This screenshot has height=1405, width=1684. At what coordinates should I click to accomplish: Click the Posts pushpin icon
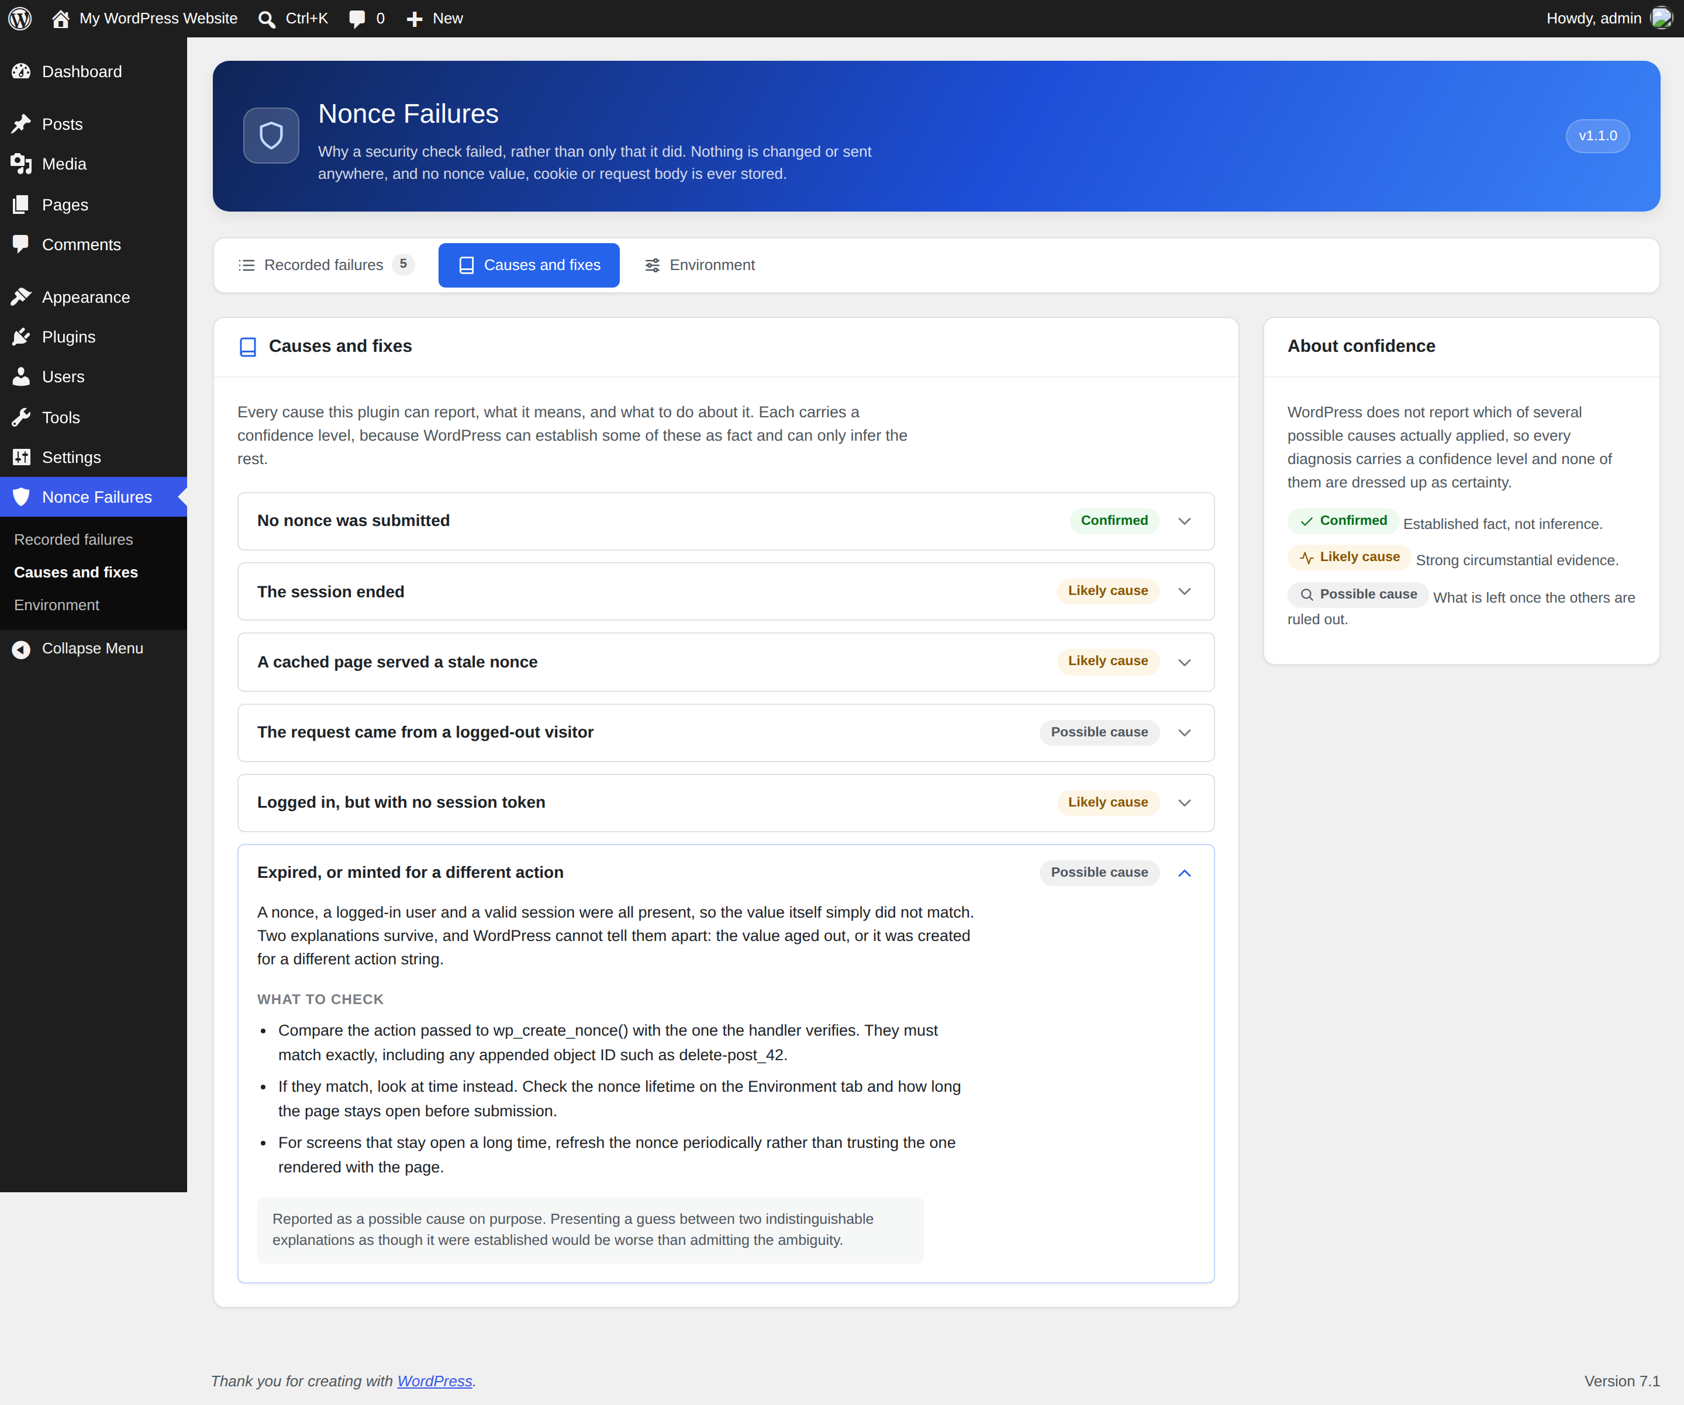(x=22, y=124)
